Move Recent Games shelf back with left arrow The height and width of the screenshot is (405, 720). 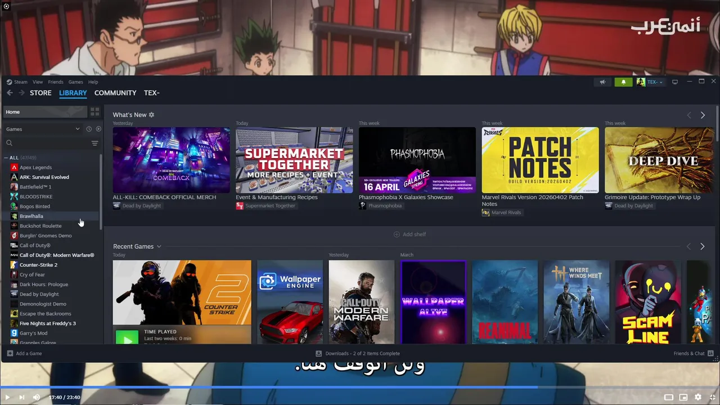tap(689, 246)
